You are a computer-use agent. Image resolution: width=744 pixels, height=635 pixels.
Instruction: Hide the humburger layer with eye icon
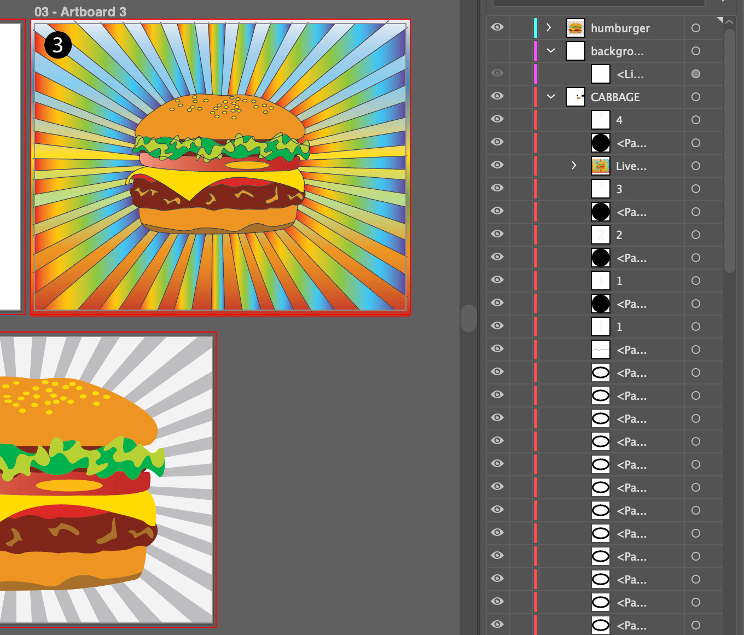(497, 27)
